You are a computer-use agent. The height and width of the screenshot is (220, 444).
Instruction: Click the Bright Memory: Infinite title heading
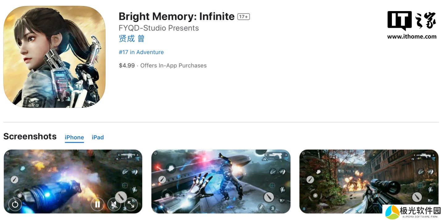click(x=177, y=16)
